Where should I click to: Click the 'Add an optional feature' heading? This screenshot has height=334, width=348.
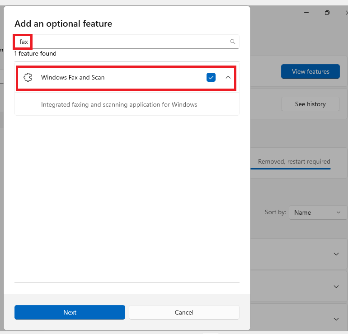tap(63, 24)
